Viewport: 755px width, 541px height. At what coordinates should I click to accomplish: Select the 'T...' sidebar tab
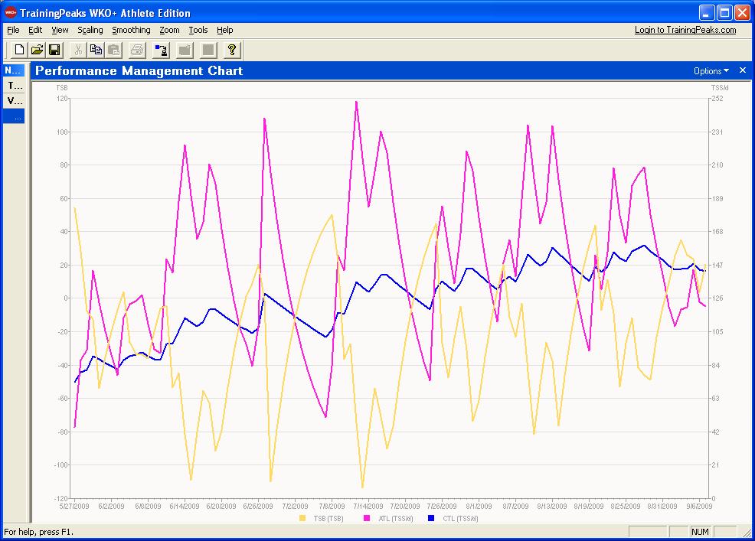pos(15,86)
